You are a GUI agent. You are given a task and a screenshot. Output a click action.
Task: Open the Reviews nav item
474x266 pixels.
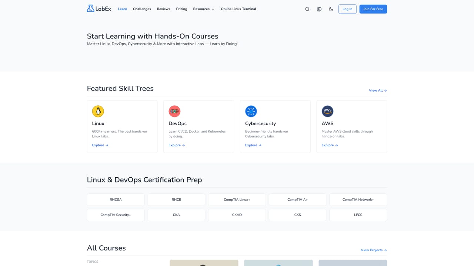163,9
